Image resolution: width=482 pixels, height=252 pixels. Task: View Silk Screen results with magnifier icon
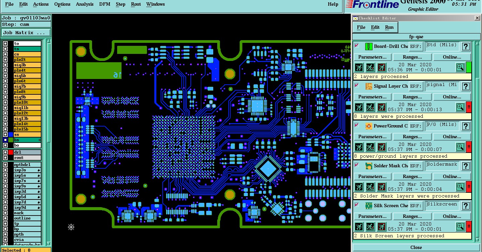click(x=460, y=227)
